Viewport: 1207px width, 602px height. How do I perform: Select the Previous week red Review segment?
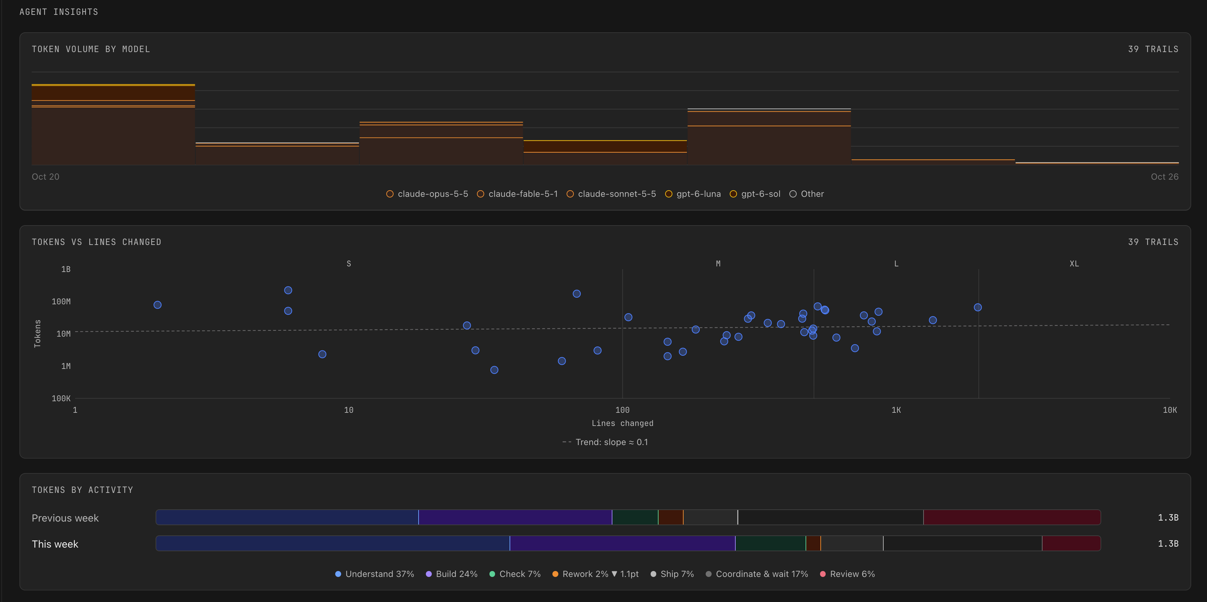1012,517
